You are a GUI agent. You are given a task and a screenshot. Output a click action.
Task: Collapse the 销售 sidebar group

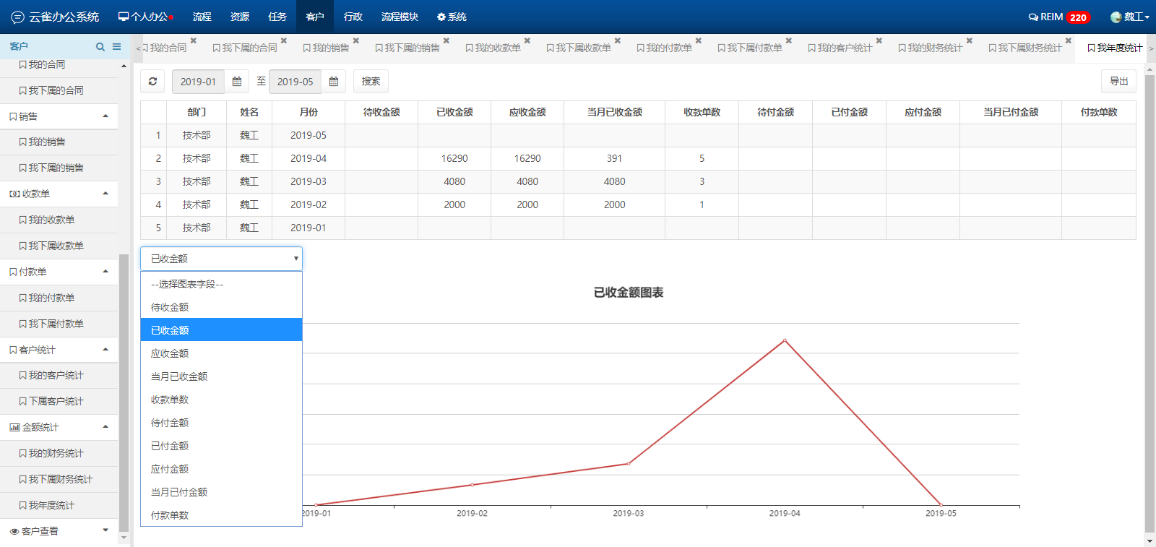coord(105,116)
